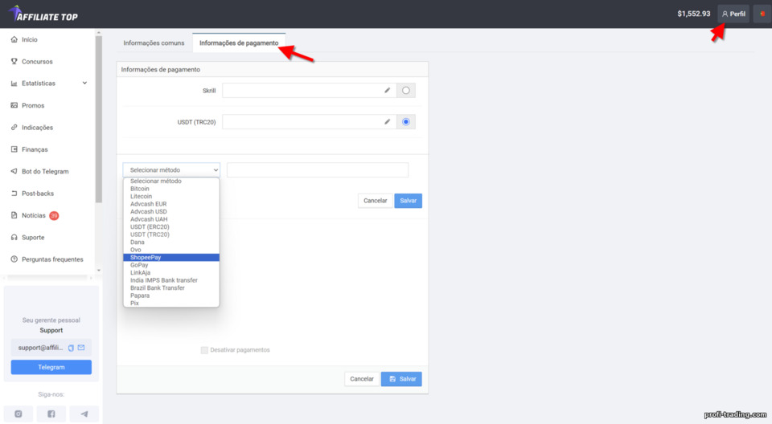772x424 pixels.
Task: Click the Post-backs icon
Action: 14,194
